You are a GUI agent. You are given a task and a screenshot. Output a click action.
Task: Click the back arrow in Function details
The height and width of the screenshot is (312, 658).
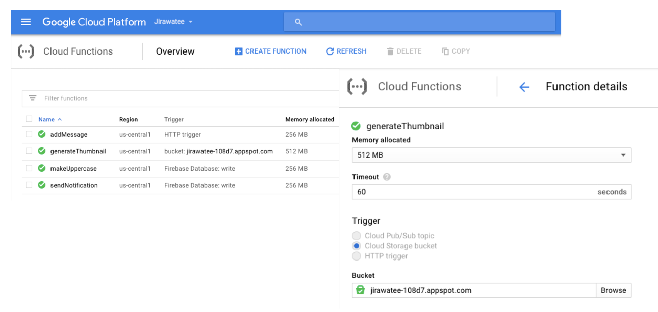click(x=524, y=86)
